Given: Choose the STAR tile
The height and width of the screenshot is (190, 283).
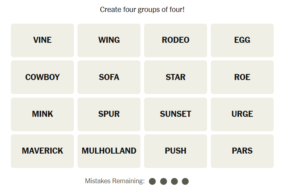Looking at the screenshot, I should [175, 77].
